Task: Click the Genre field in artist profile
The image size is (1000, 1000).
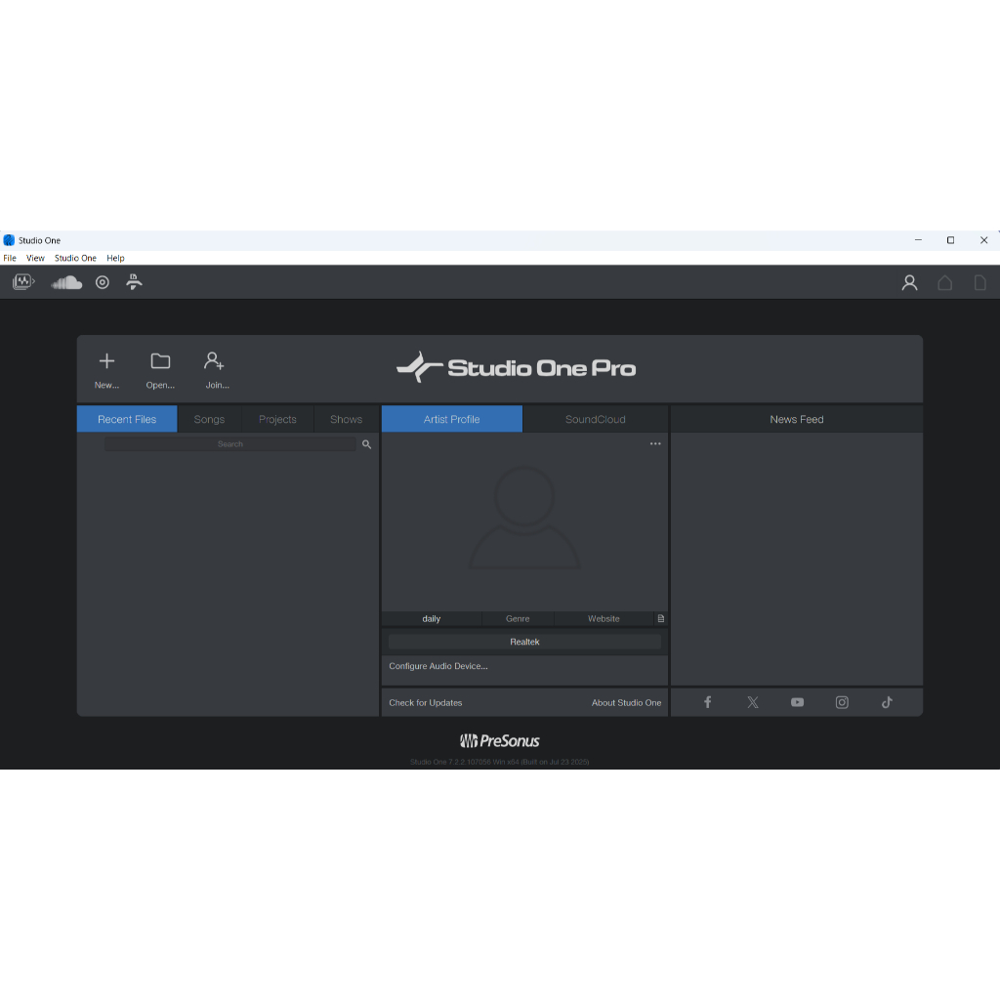Action: [518, 618]
